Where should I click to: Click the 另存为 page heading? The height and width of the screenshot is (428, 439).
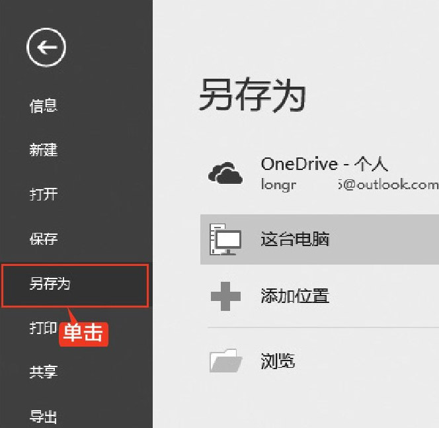click(x=252, y=95)
